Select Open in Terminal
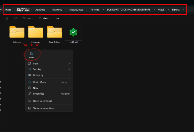The image size is (194, 132). click(49, 101)
